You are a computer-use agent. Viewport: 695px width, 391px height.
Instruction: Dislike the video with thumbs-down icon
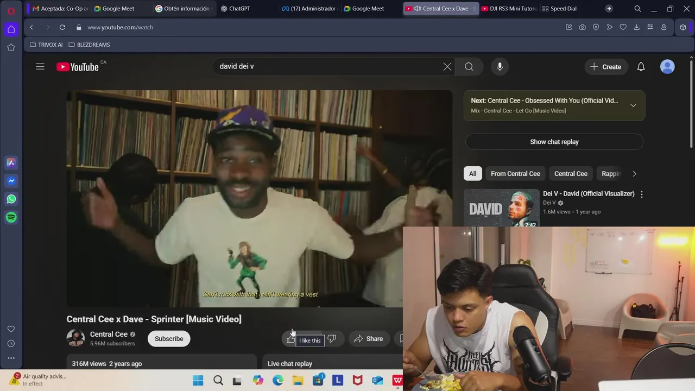point(332,339)
